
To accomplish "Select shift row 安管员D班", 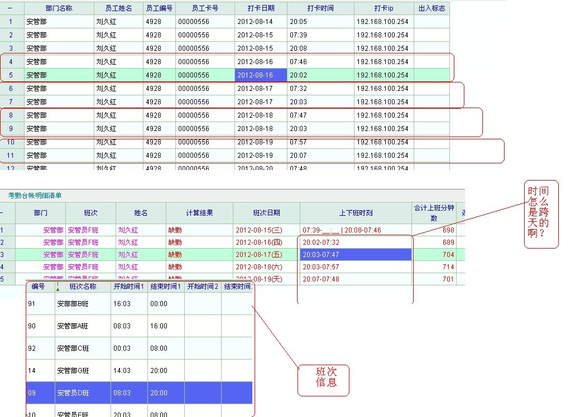I will pyautogui.click(x=73, y=393).
